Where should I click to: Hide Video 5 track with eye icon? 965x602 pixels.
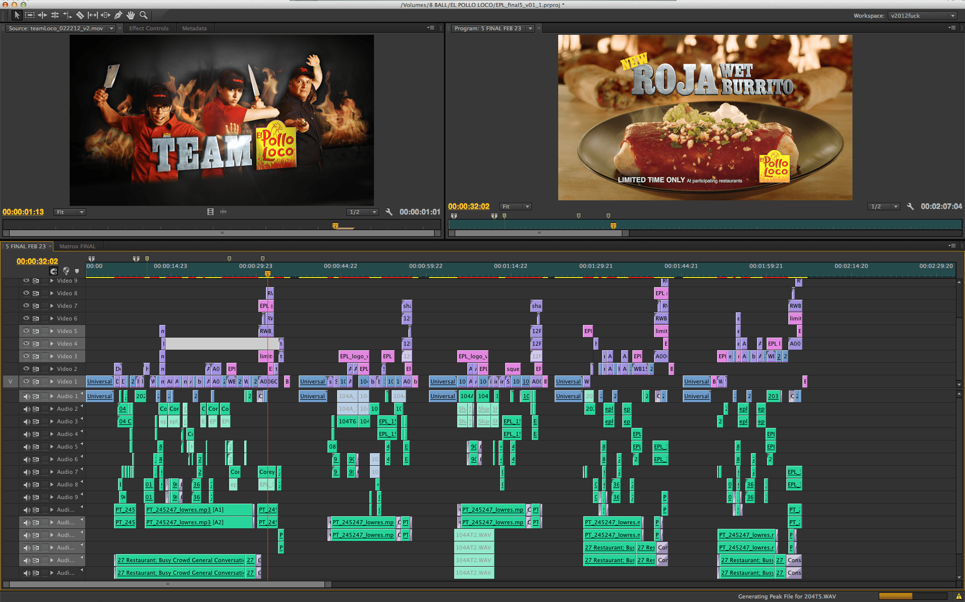[26, 331]
